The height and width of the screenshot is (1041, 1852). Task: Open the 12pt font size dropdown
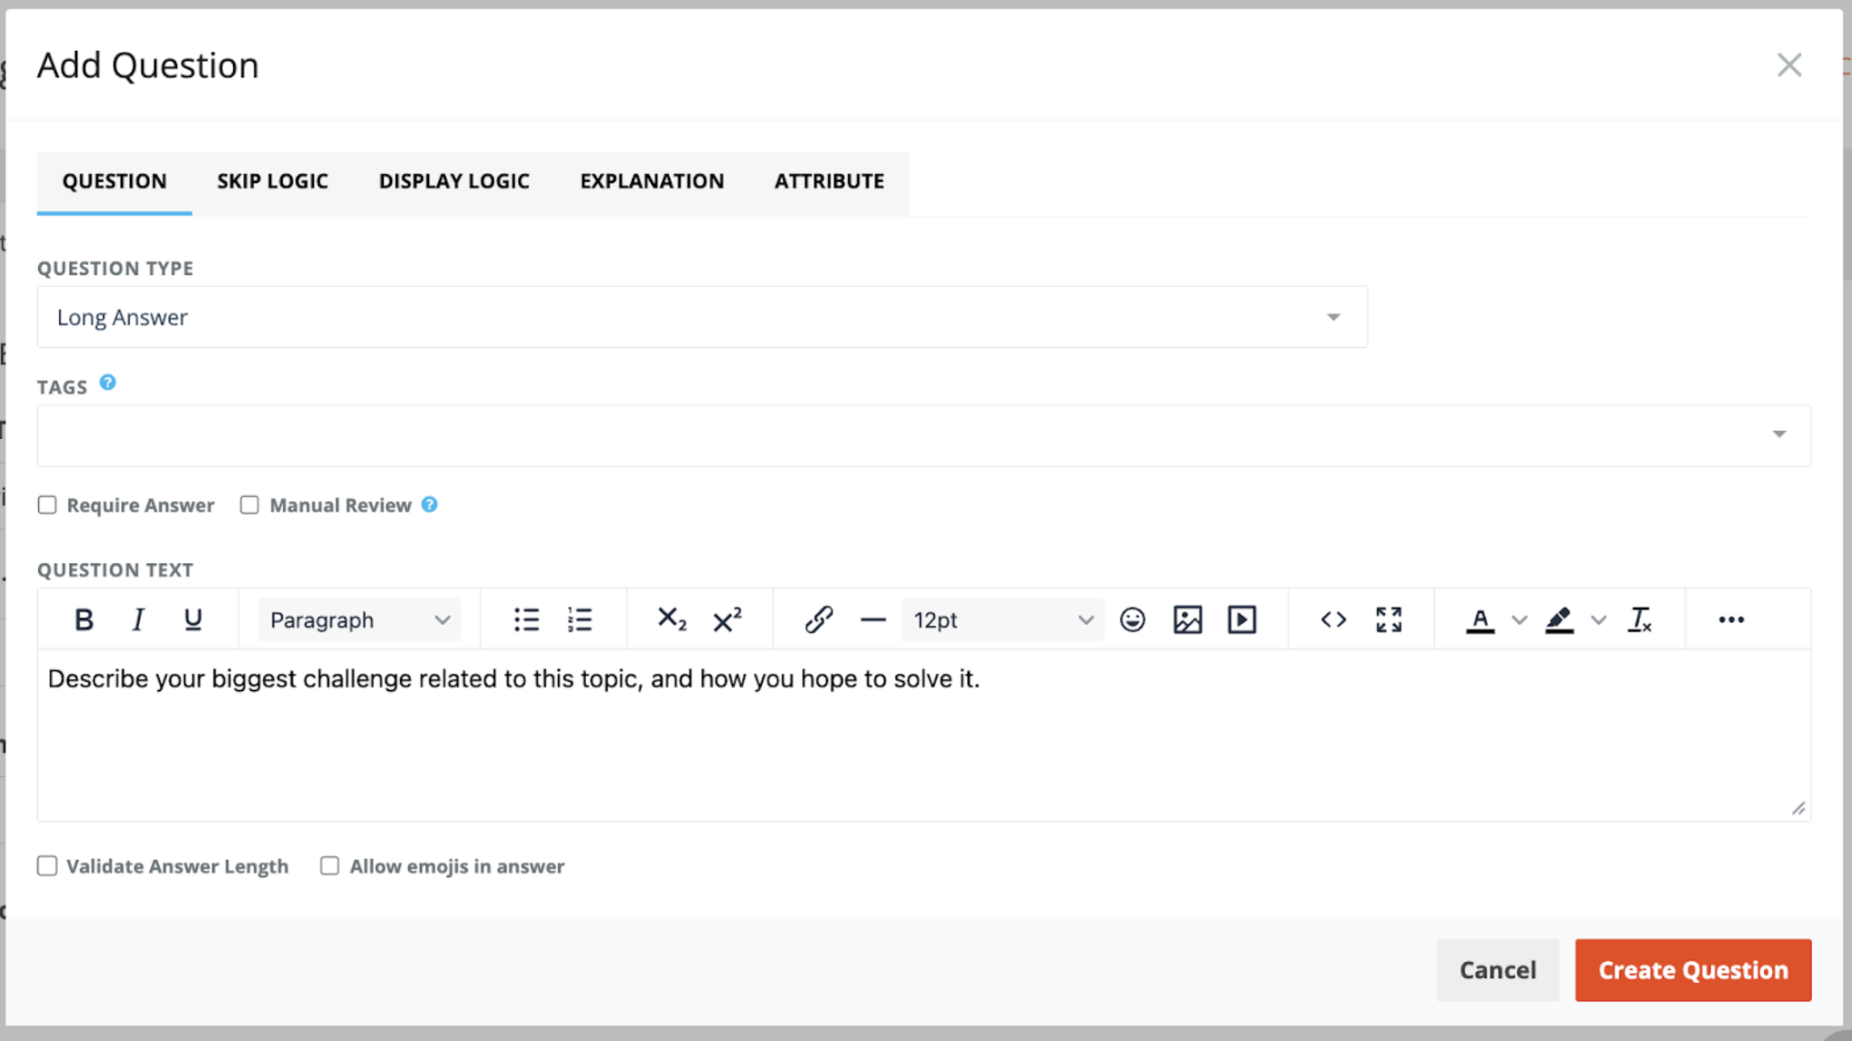tap(1001, 620)
